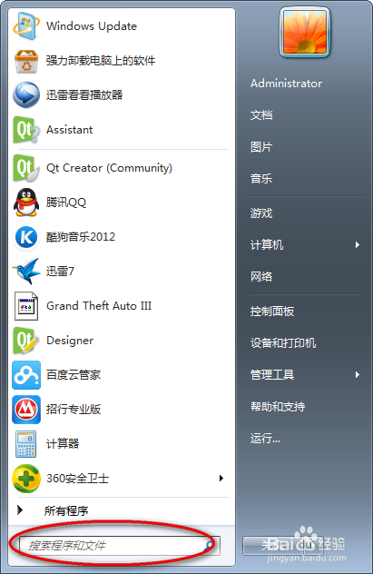Viewport: 373px width, 574px height.
Task: Click the 搜索程序和文件 search field
Action: [119, 546]
